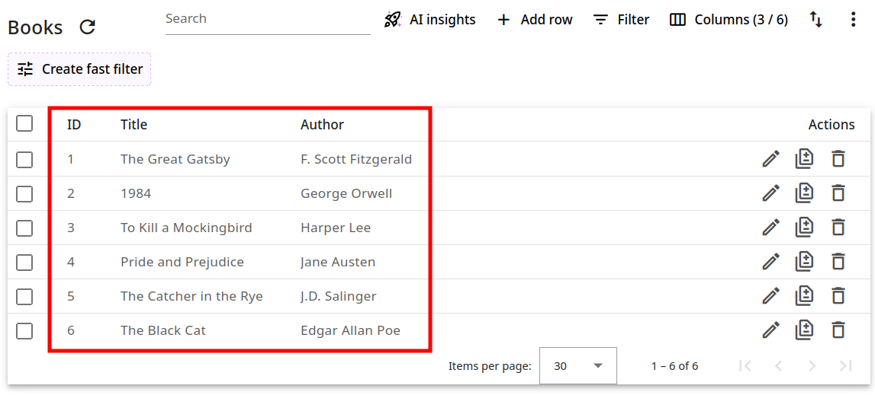This screenshot has width=875, height=395.
Task: Click the refresh icon next to Books
Action: coord(88,27)
